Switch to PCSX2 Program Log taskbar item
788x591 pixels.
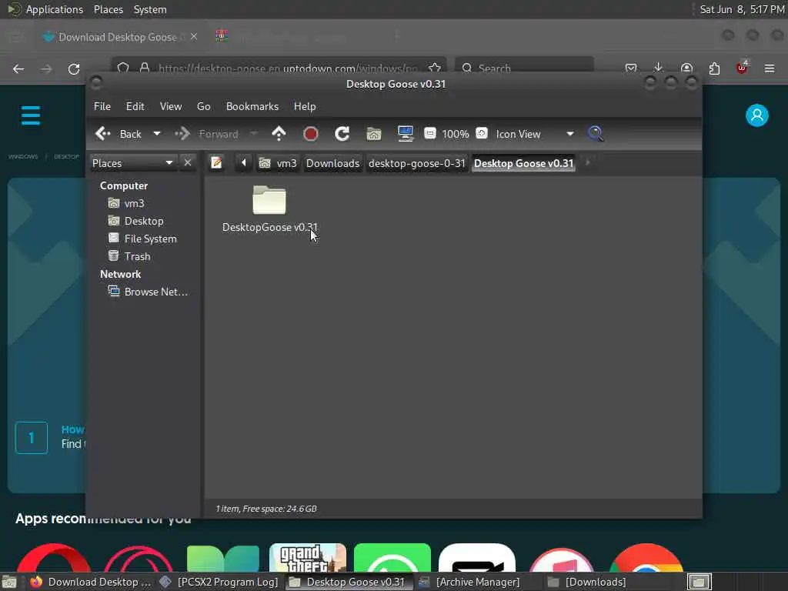pos(219,582)
